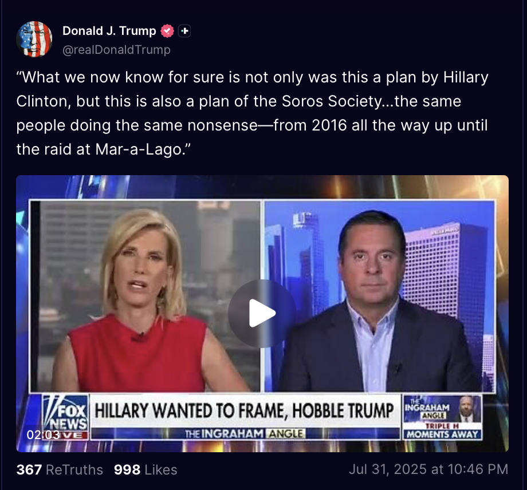Click the plus badge beside verified icon

click(x=184, y=31)
